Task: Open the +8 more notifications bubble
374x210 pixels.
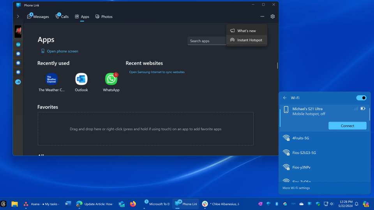Action: click(18, 82)
